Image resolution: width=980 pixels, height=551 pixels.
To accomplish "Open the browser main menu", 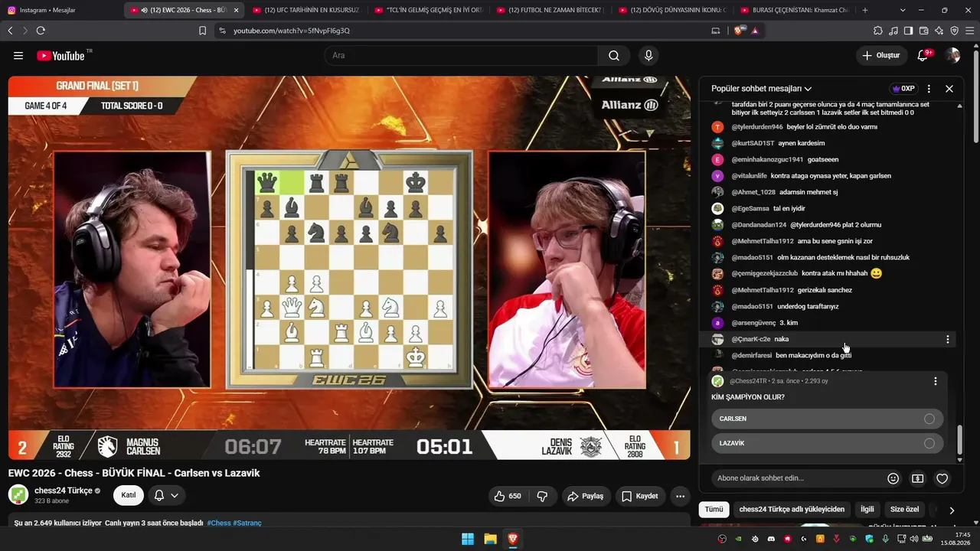I will click(x=970, y=31).
